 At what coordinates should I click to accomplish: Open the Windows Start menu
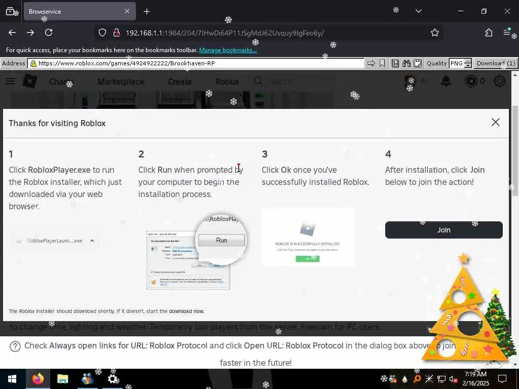(12, 379)
